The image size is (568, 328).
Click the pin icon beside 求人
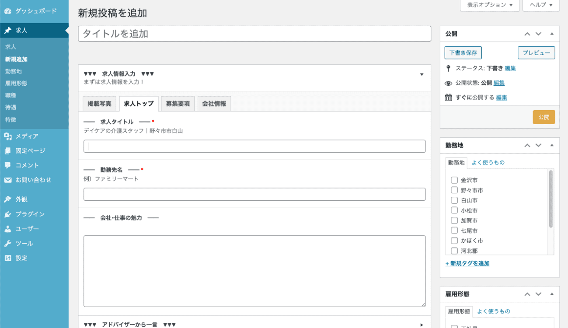(x=8, y=31)
